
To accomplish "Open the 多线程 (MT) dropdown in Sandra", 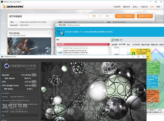I will pyautogui.click(x=137, y=40).
